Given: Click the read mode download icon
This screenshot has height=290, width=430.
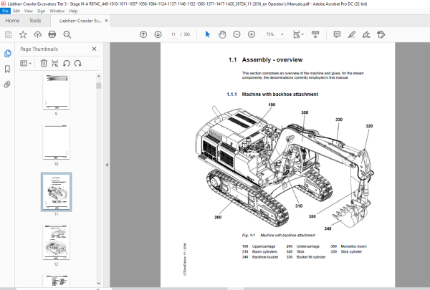Looking at the screenshot, I should tap(315, 34).
